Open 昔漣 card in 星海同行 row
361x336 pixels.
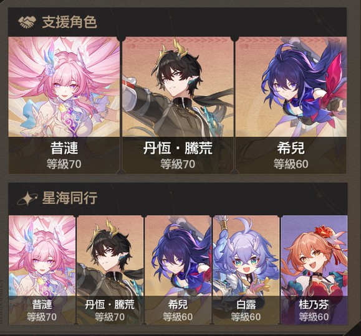click(x=42, y=270)
